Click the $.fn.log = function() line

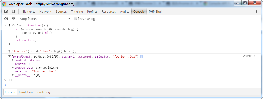28,25
